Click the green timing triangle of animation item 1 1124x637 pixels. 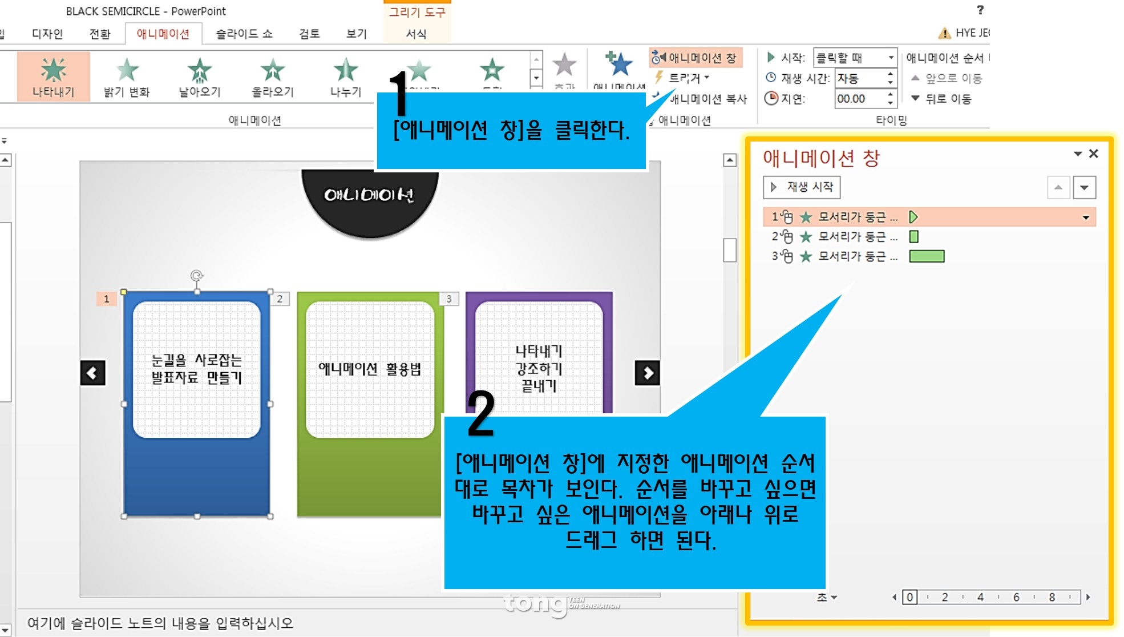pyautogui.click(x=913, y=217)
